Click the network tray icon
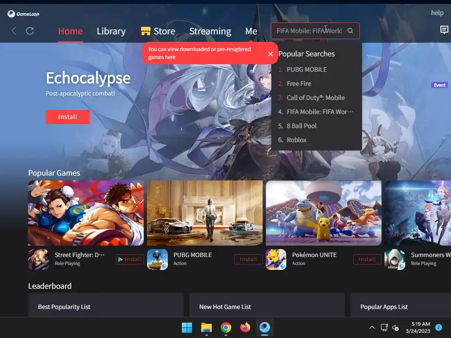The width and height of the screenshot is (451, 338). pos(384,327)
